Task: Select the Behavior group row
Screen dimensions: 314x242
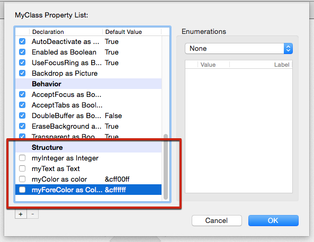Action: click(x=88, y=84)
